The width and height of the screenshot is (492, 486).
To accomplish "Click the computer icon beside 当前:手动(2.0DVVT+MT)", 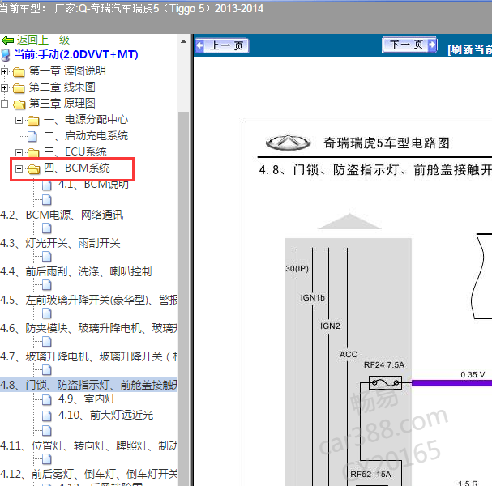I will point(6,55).
